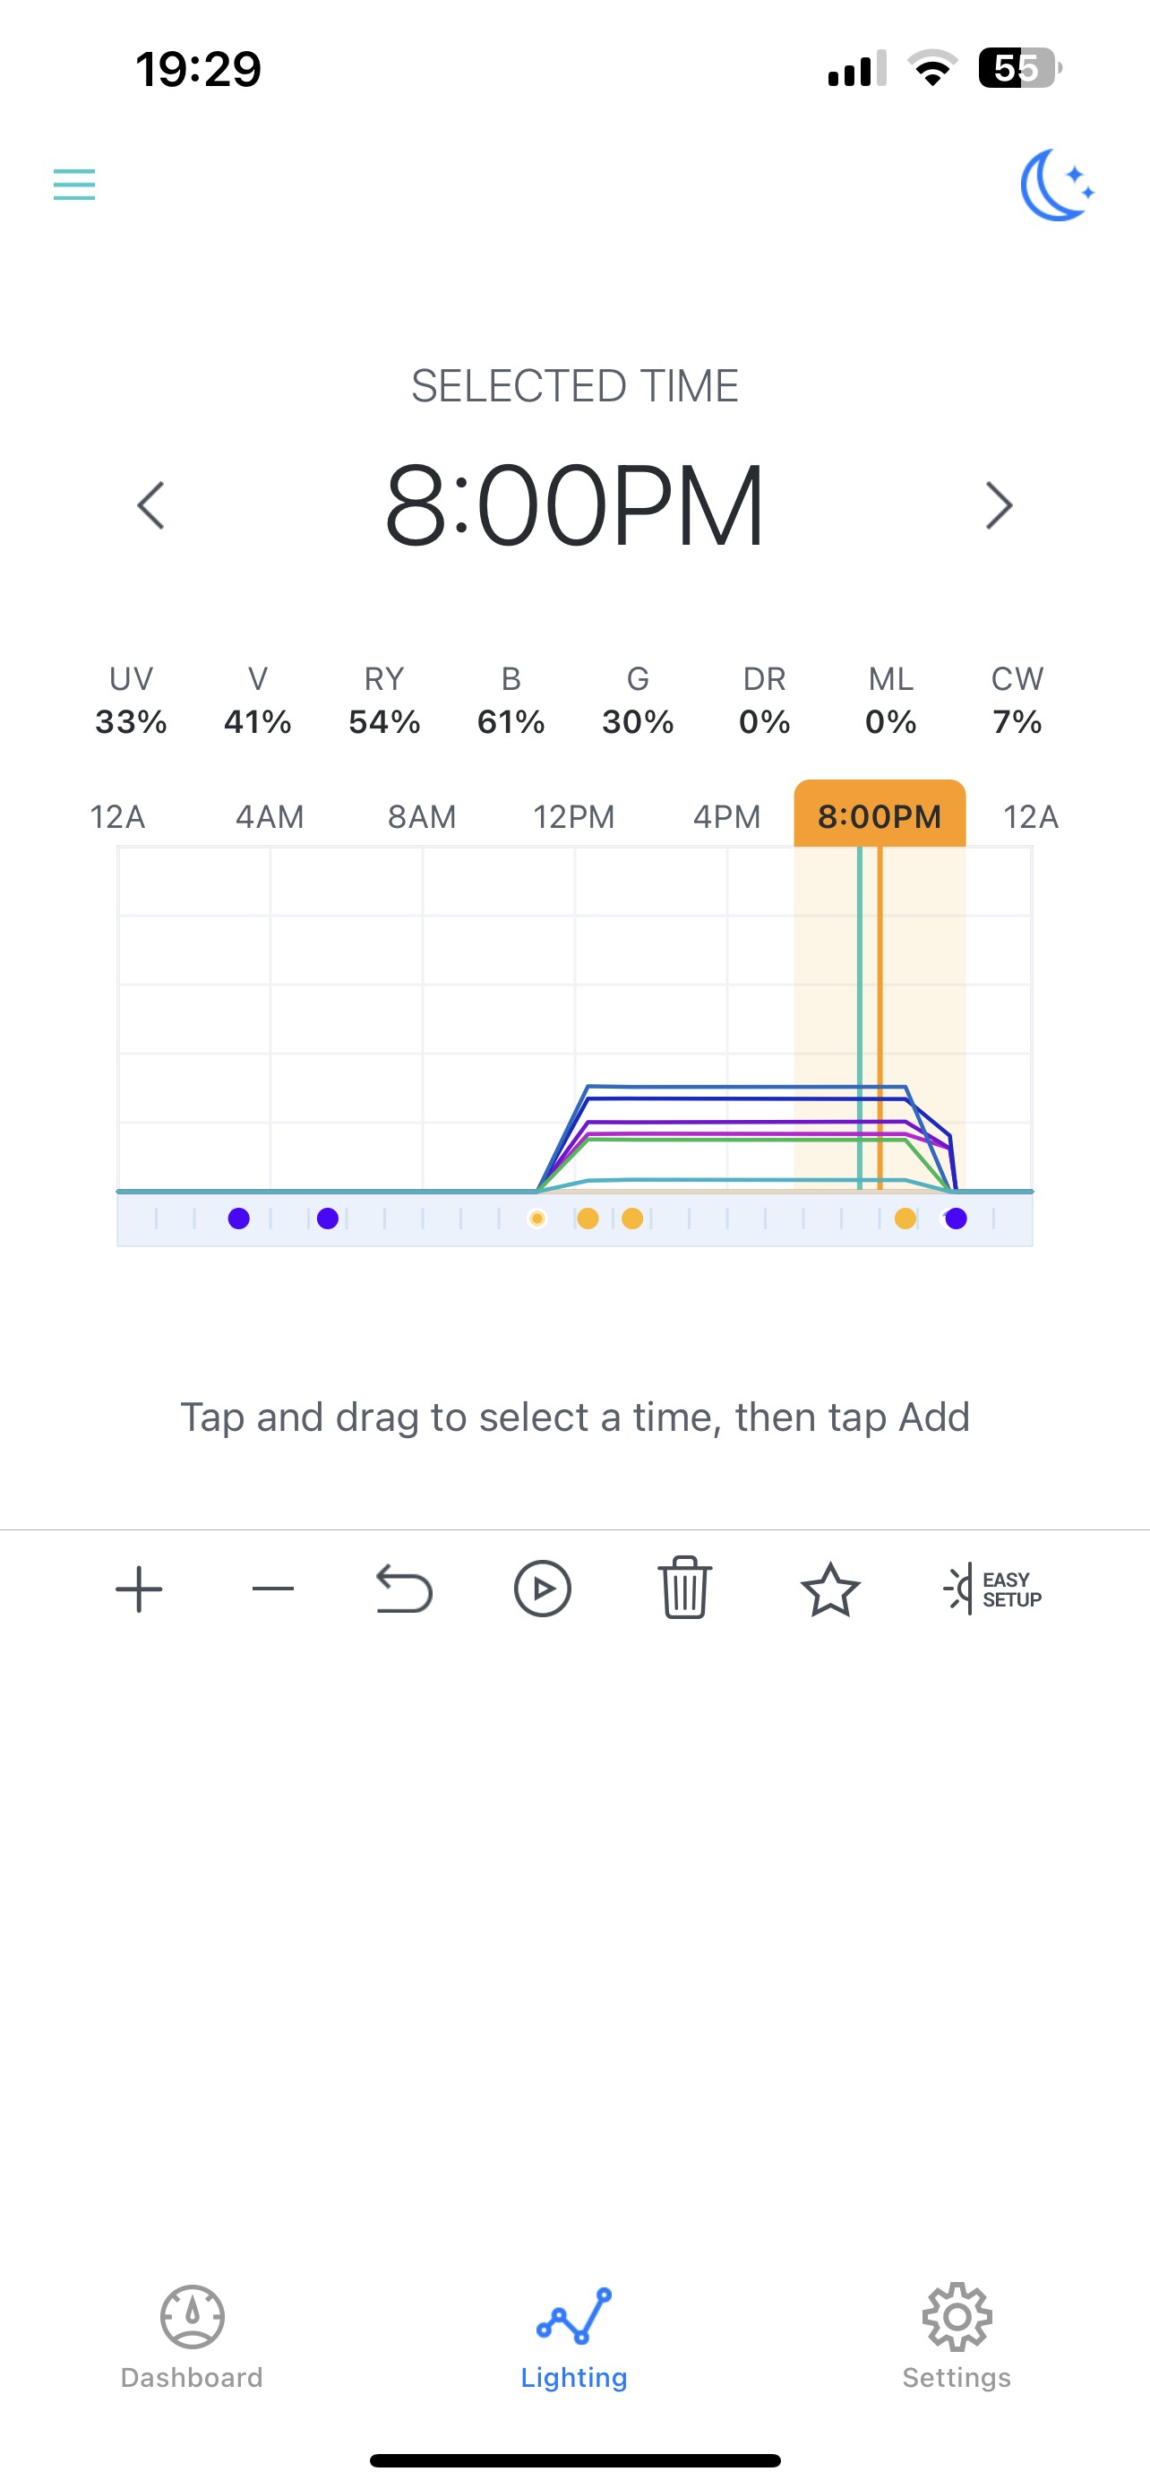
Task: Toggle the moon night mode icon
Action: [x=1058, y=185]
